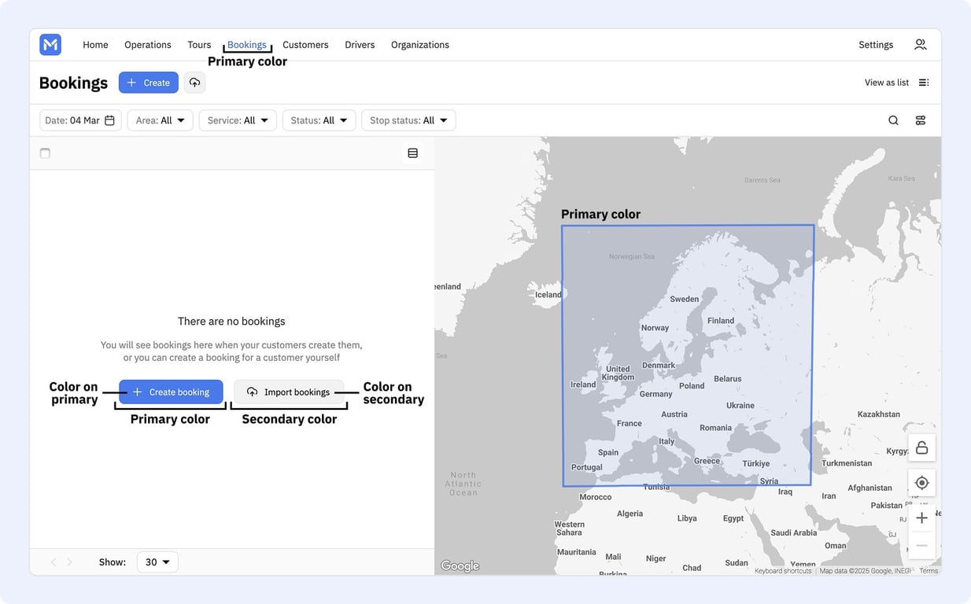Image resolution: width=971 pixels, height=604 pixels.
Task: Switch to the Tours tab
Action: 199,45
